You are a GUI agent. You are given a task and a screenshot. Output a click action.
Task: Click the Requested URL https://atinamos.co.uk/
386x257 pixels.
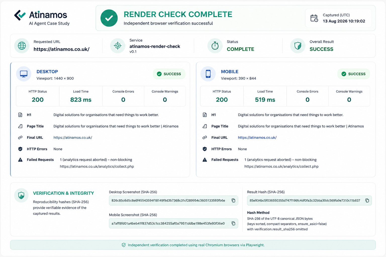[62, 49]
